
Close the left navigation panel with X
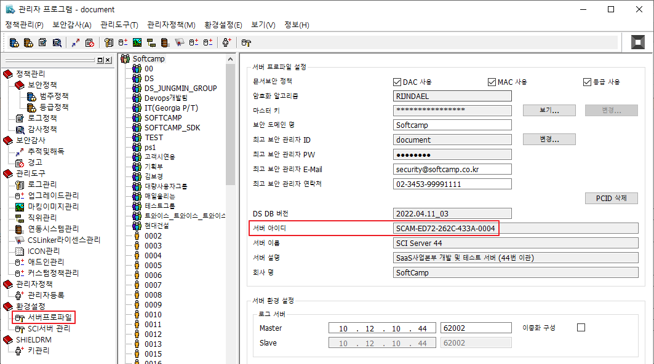coord(108,60)
